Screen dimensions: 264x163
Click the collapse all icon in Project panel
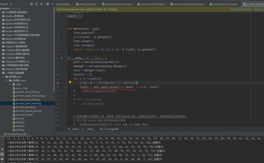[x=42, y=4]
